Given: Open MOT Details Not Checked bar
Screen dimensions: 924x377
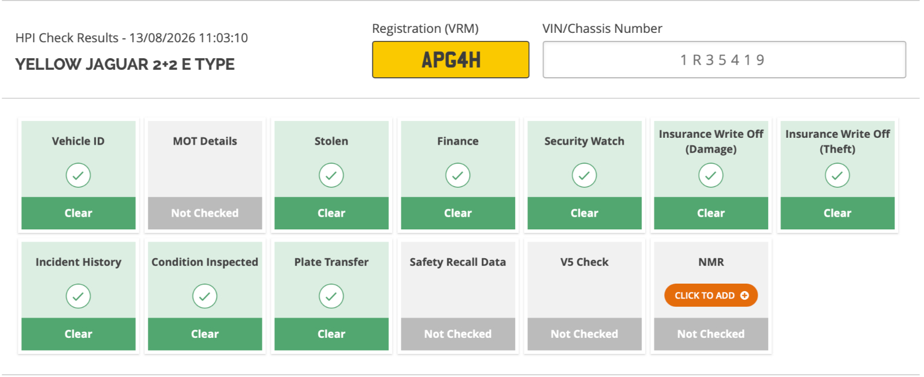Looking at the screenshot, I should point(205,213).
